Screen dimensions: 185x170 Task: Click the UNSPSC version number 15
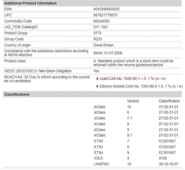click(129, 164)
